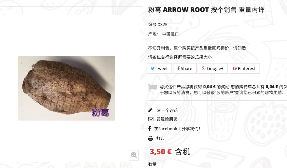The image size is (287, 168).
Task: Click the Twitter bird icon
Action: [x=152, y=69]
